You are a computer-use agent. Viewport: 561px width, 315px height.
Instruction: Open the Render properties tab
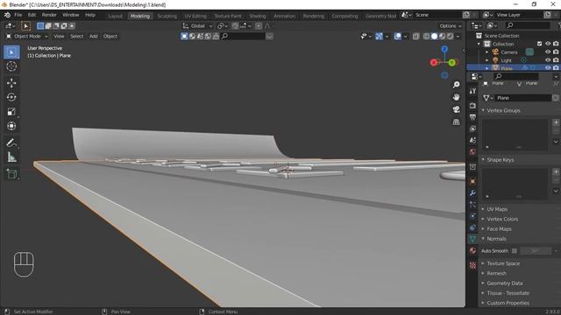coord(472,105)
